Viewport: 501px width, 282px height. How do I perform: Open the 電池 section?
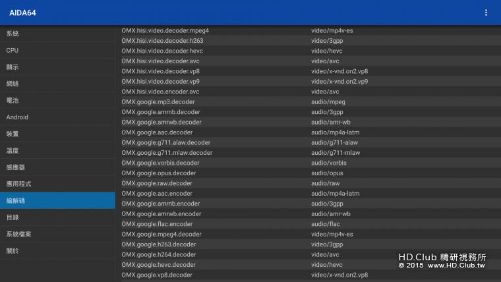coord(57,100)
